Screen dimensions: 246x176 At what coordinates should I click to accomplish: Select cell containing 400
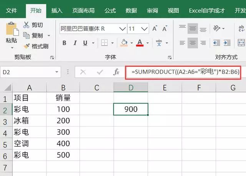click(63, 144)
